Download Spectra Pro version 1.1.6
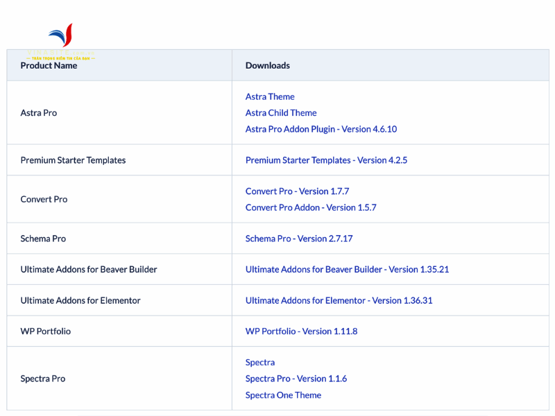This screenshot has width=555, height=416. pyautogui.click(x=296, y=379)
